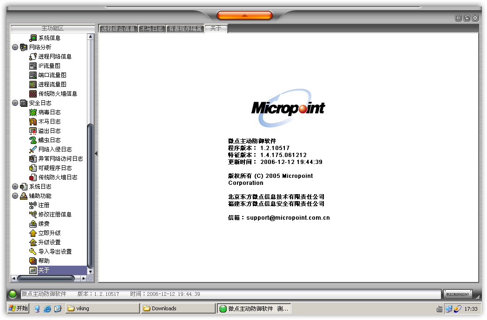The height and width of the screenshot is (320, 487).
Task: Click the 主功能区 panel header
Action: pos(53,28)
